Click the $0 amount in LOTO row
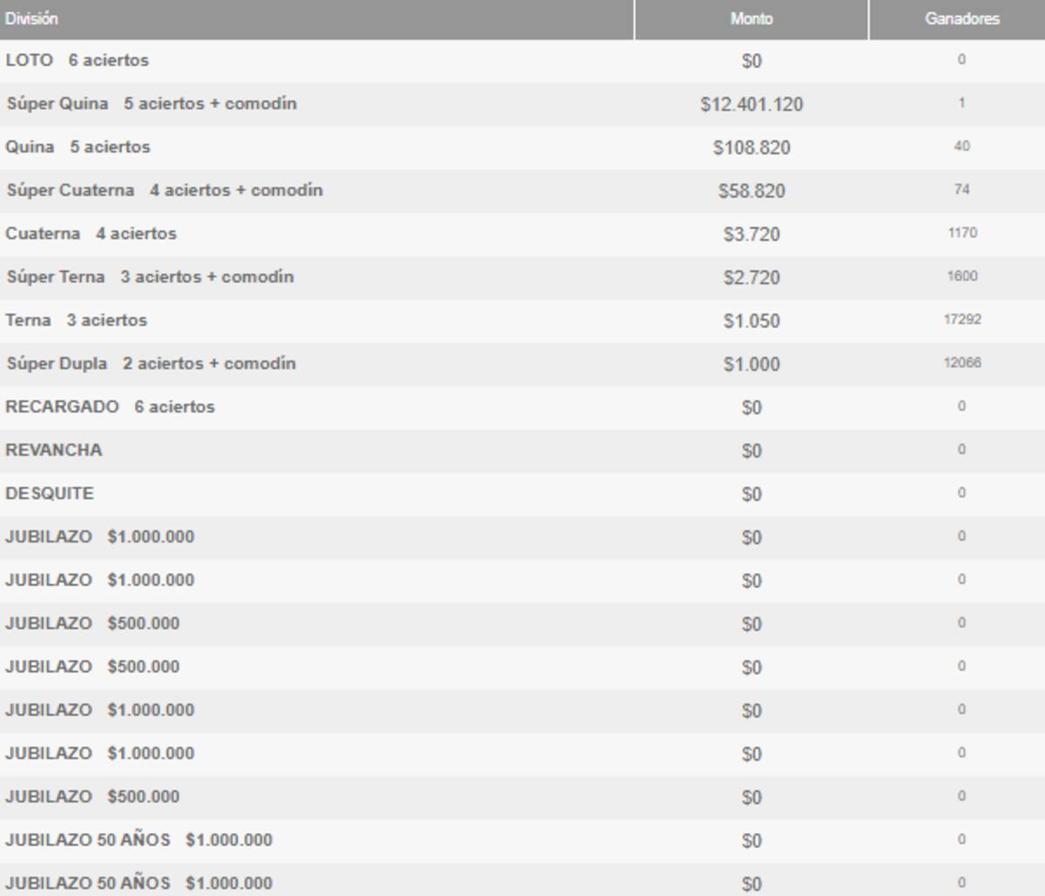The height and width of the screenshot is (896, 1045). [752, 61]
